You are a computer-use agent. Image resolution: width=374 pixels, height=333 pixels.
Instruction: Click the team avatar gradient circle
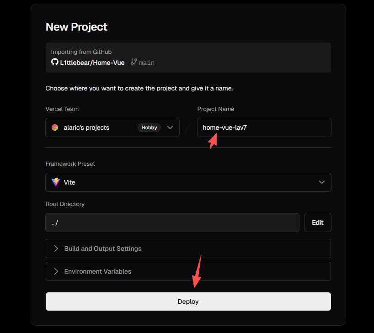[55, 127]
